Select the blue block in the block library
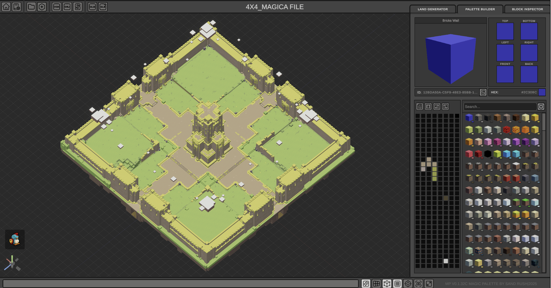 pos(469,118)
